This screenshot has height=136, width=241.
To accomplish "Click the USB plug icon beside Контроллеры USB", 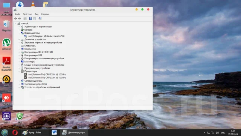I will 22,55.
